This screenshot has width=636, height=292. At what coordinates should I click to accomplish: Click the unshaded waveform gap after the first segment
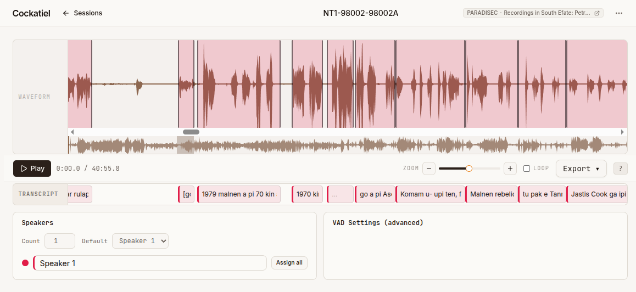[x=135, y=84]
